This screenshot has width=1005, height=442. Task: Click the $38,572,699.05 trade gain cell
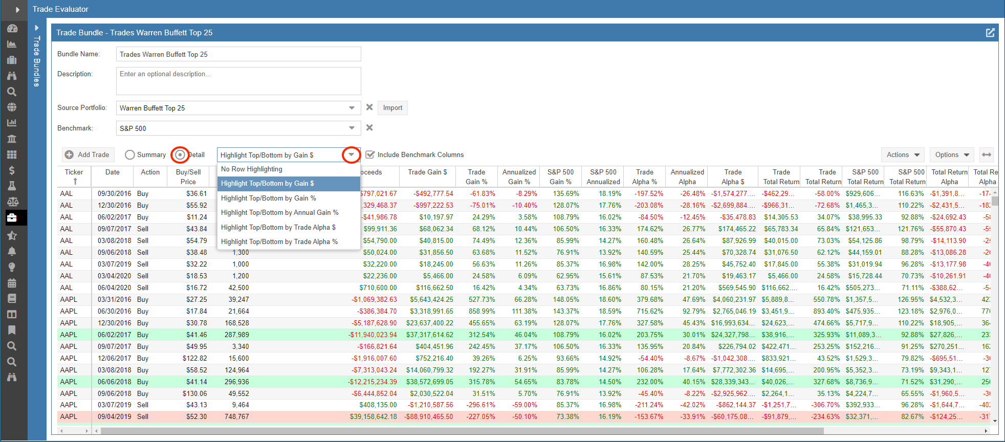coord(429,382)
